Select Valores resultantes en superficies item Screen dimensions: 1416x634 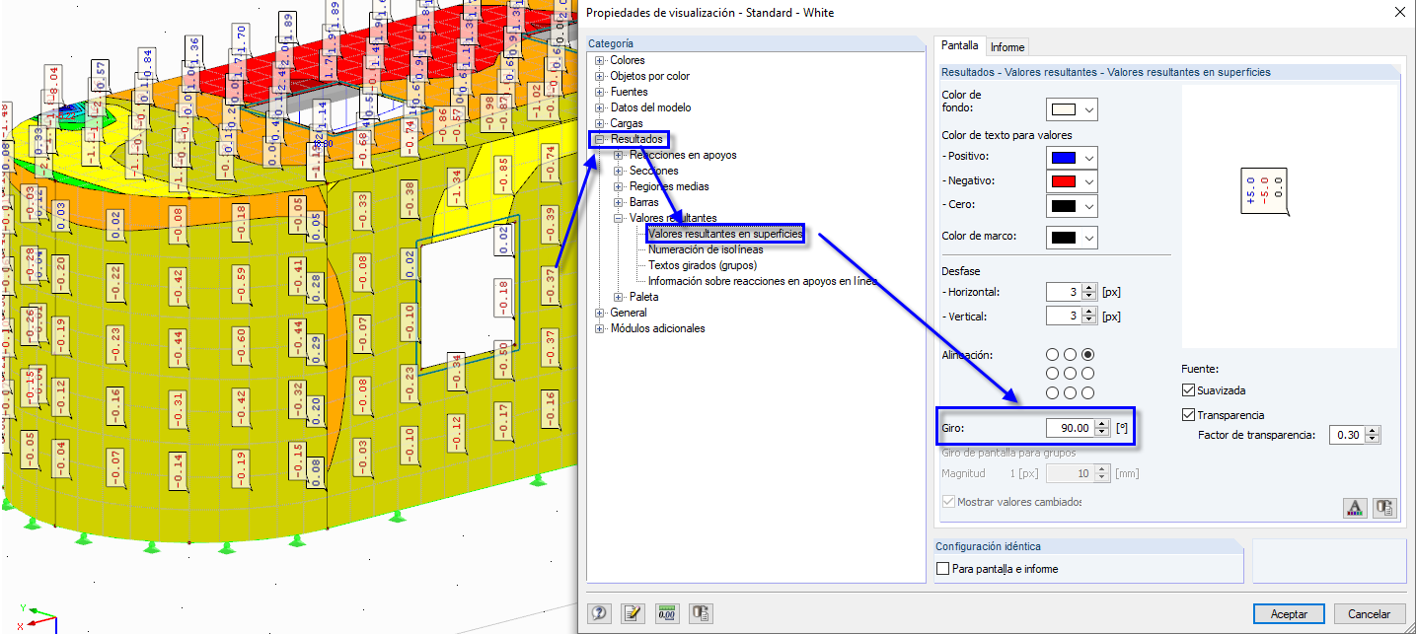point(725,234)
